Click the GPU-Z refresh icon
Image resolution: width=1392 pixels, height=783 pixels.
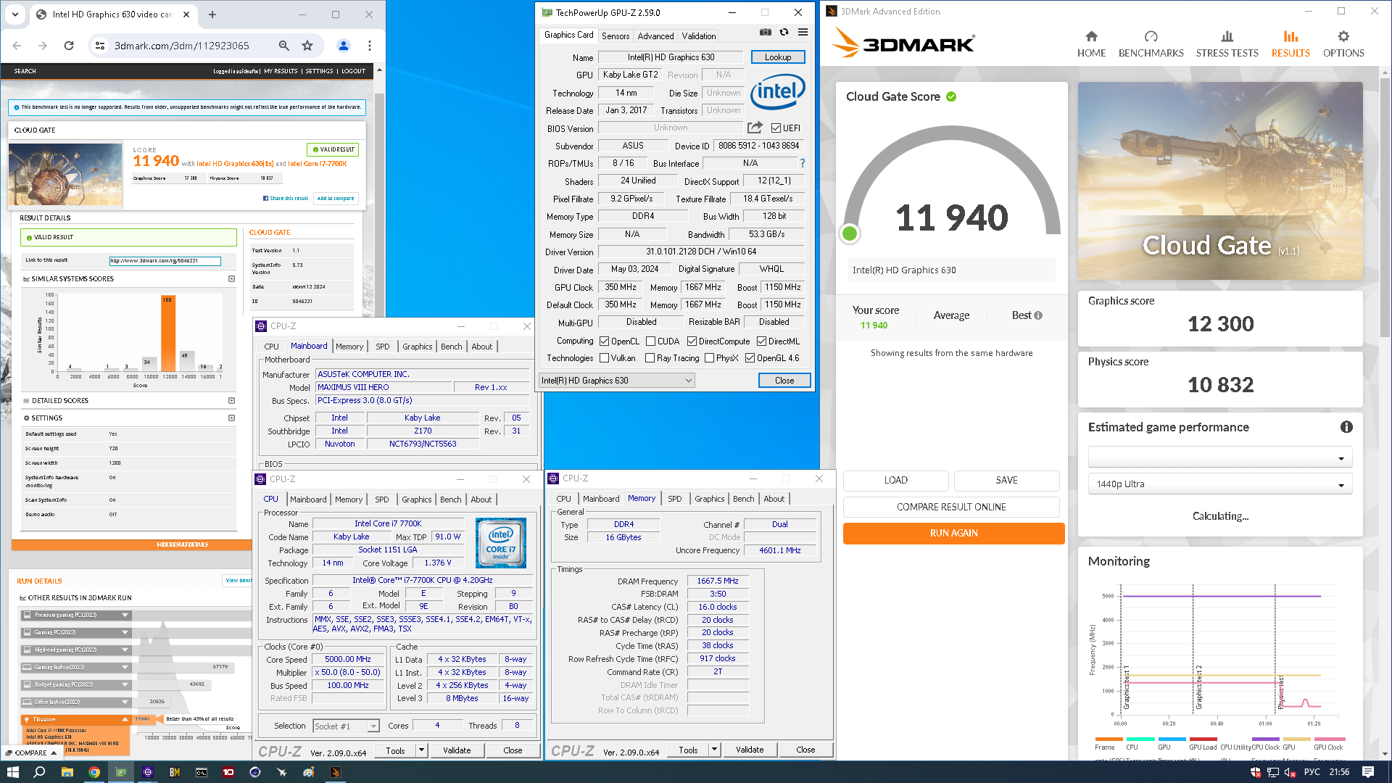[x=784, y=32]
